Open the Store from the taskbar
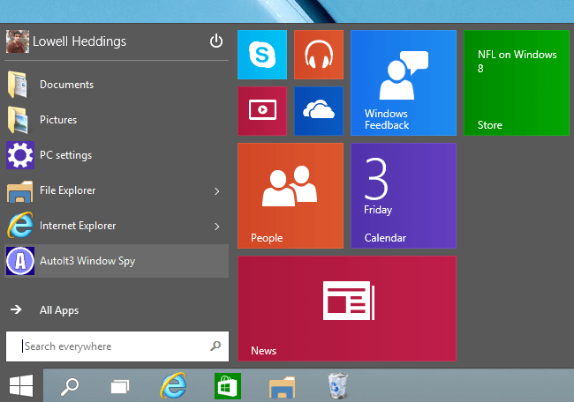574x402 pixels. 227,386
